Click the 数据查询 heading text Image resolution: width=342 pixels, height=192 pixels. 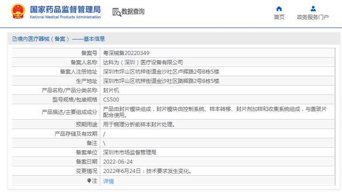coord(133,12)
